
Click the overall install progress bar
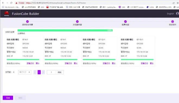pyautogui.click(x=65, y=30)
